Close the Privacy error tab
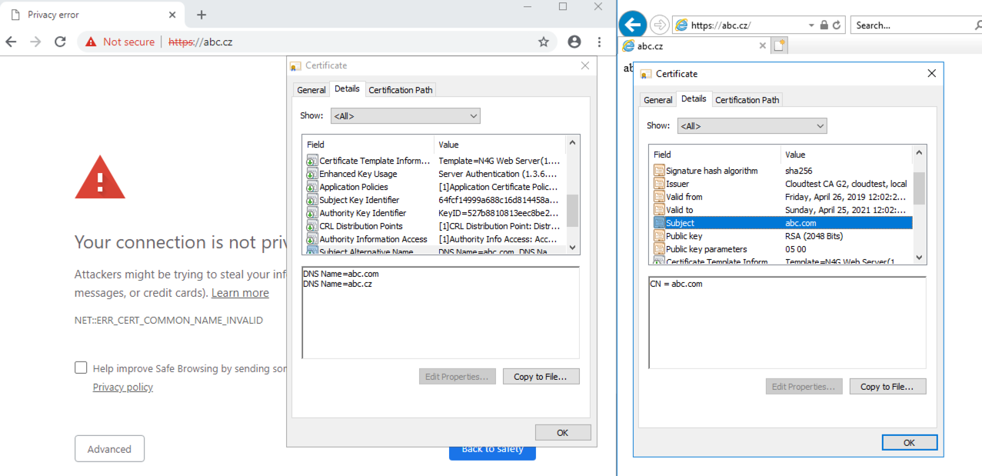Screen dimensions: 982x476 click(172, 15)
